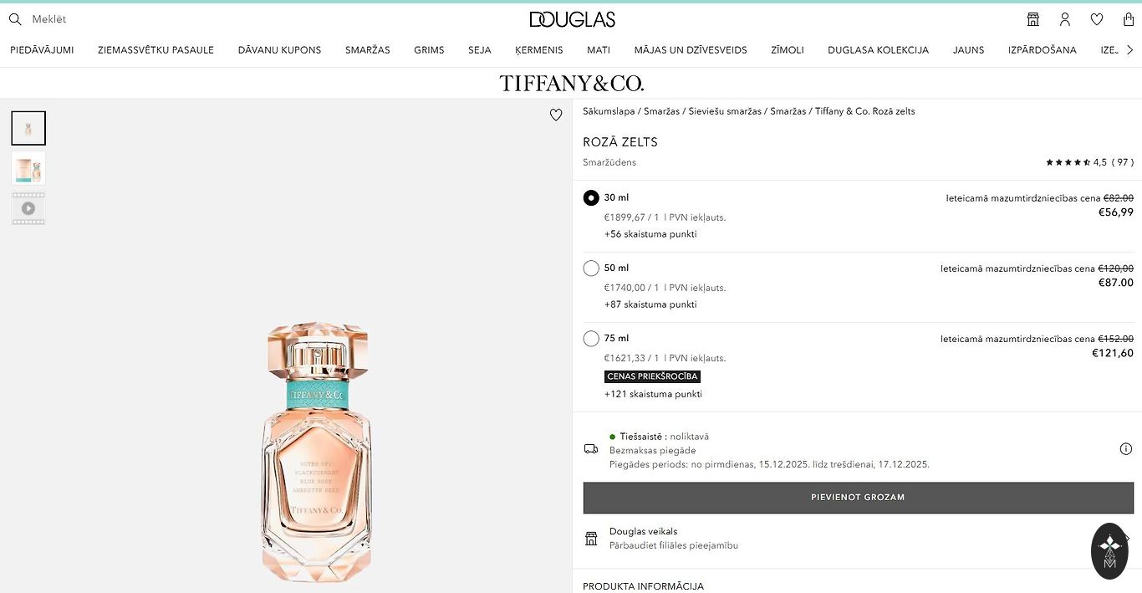
Task: Open the wishlist heart in header
Action: 1097,19
